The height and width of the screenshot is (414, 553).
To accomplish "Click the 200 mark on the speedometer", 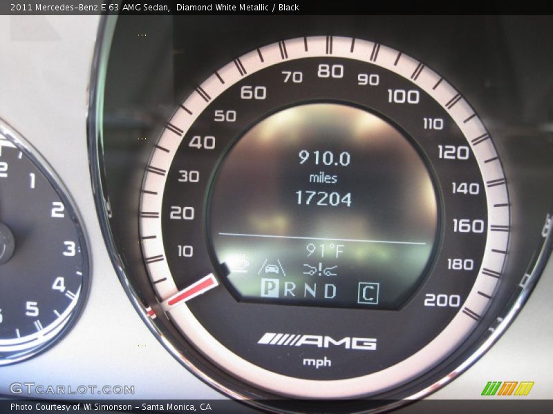I will point(442,300).
